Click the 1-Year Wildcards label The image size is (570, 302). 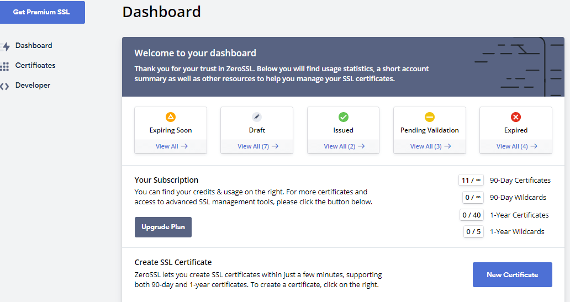pos(518,231)
